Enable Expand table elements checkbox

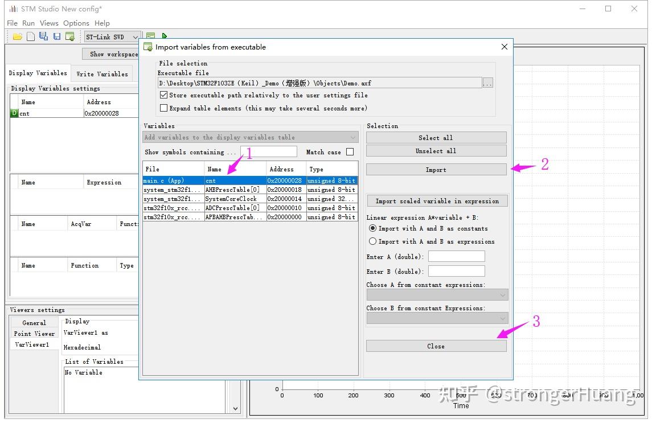pyautogui.click(x=164, y=108)
